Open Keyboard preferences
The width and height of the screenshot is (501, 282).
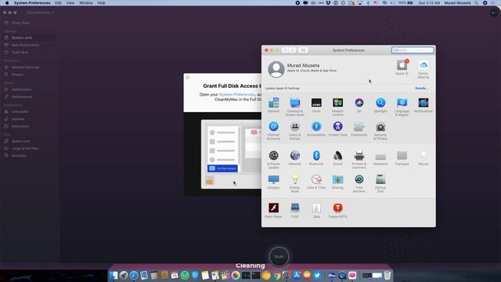[380, 158]
